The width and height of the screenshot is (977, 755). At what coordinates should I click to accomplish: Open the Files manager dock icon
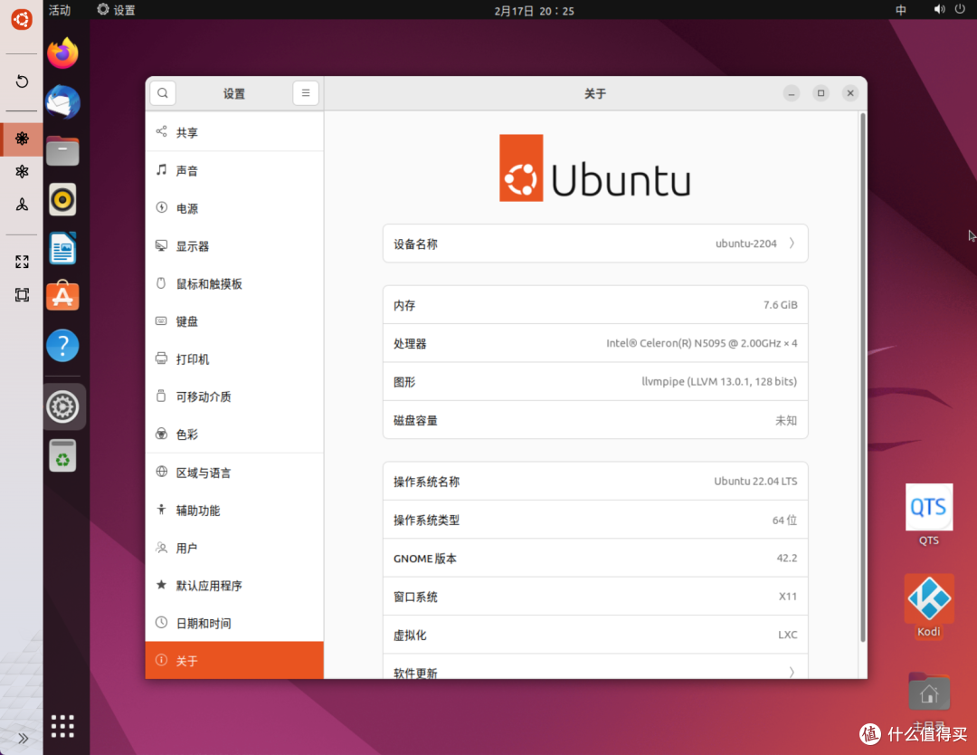(63, 150)
